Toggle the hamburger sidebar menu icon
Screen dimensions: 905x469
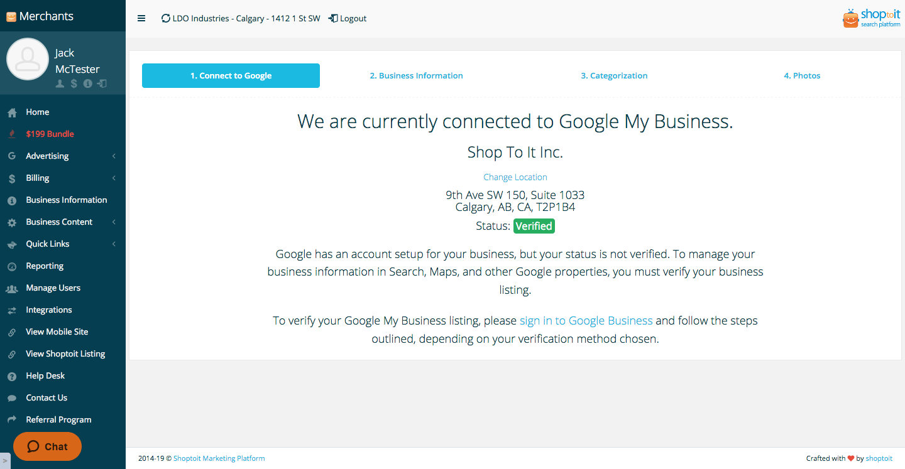pos(141,18)
